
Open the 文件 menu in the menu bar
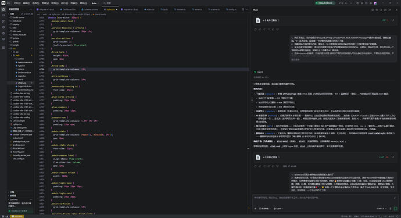[17, 3]
